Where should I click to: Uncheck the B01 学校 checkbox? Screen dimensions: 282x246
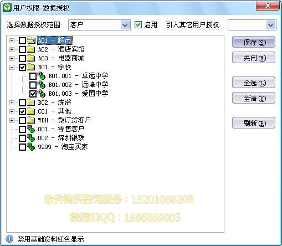pos(22,67)
